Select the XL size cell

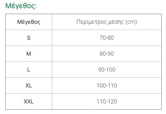pyautogui.click(x=29, y=86)
